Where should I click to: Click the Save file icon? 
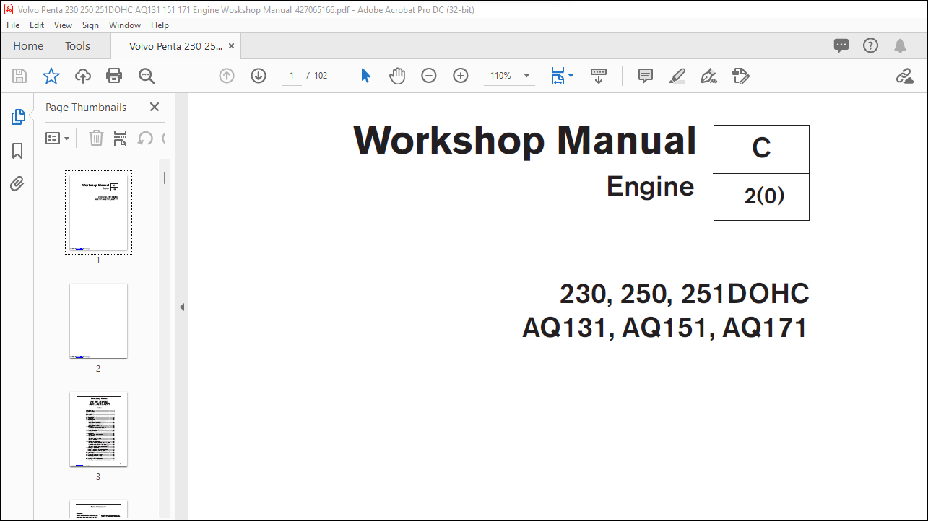click(19, 76)
